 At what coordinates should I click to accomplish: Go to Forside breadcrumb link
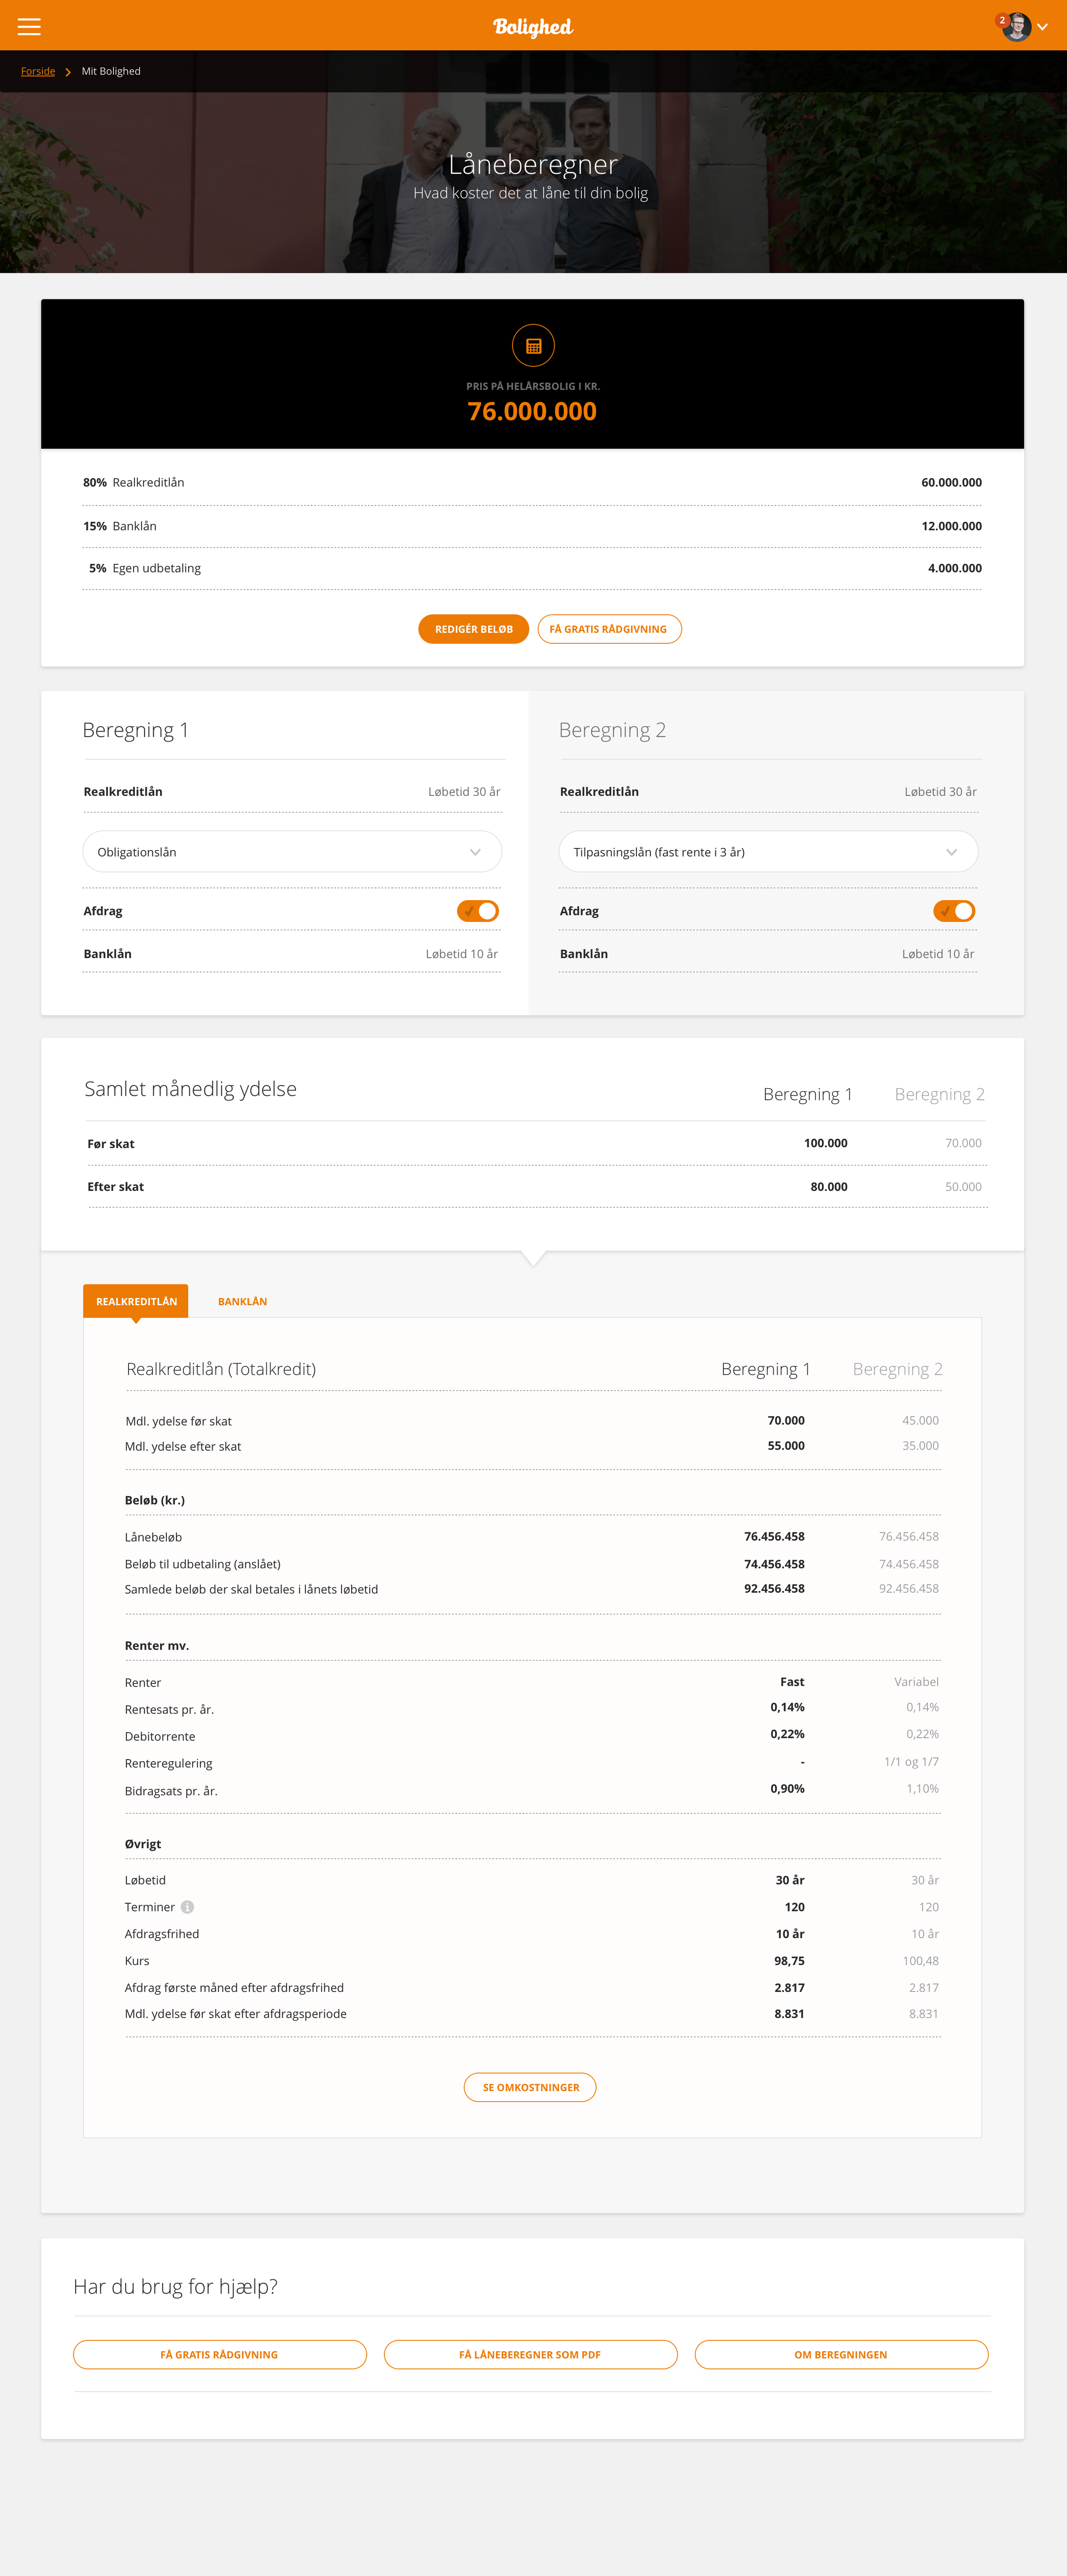[x=38, y=71]
